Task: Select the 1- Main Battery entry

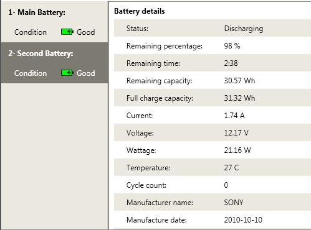Action: 55,22
